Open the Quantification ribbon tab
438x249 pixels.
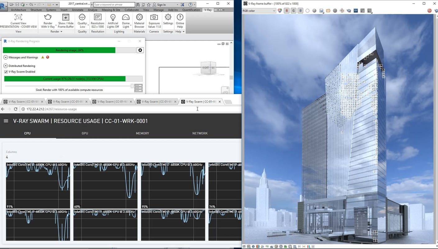[191, 10]
